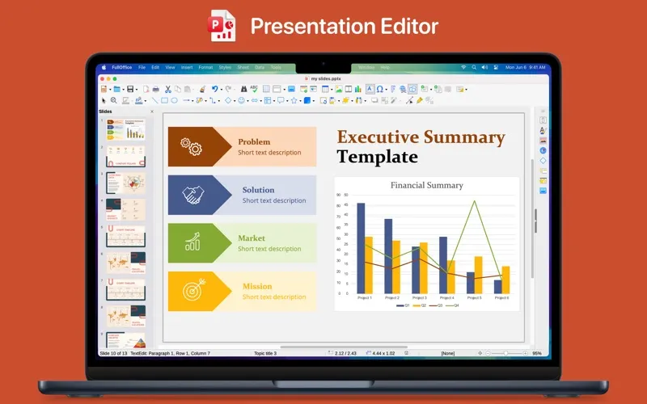Select the arrow pointer tool
Image resolution: width=647 pixels, height=404 pixels.
(x=104, y=100)
